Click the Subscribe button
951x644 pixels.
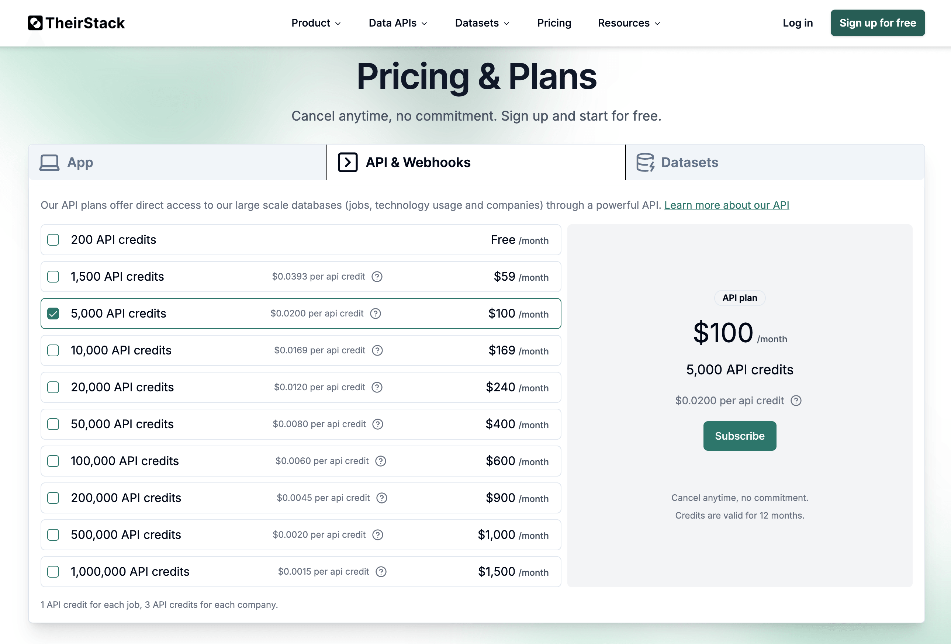739,436
